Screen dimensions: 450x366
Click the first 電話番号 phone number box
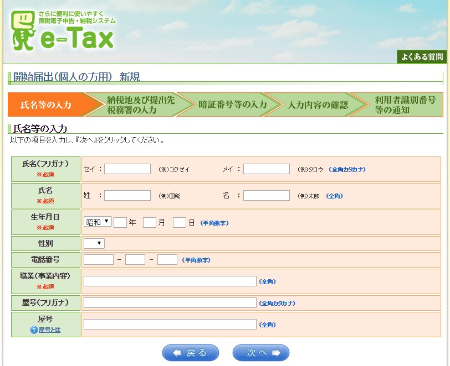click(x=99, y=260)
